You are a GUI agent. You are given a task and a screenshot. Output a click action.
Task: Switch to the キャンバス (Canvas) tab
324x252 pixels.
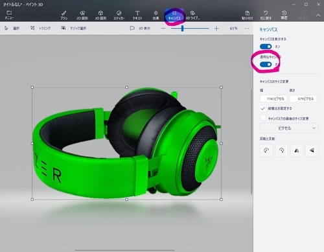pyautogui.click(x=174, y=16)
